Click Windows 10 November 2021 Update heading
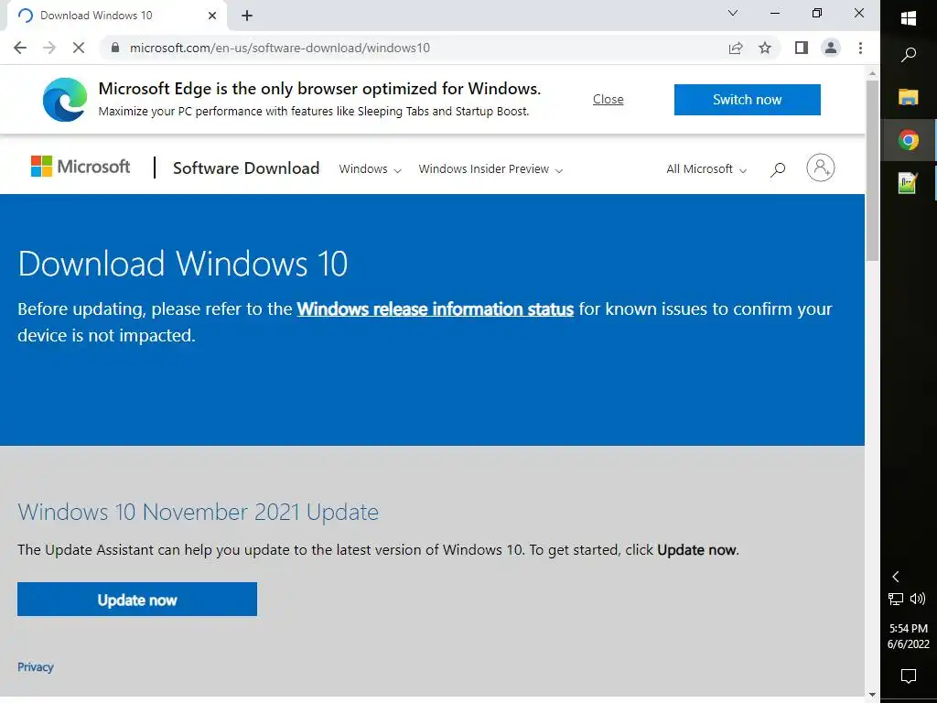The height and width of the screenshot is (703, 937). tap(198, 513)
